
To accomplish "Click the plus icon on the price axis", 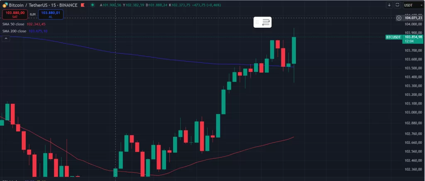I will [x=399, y=18].
